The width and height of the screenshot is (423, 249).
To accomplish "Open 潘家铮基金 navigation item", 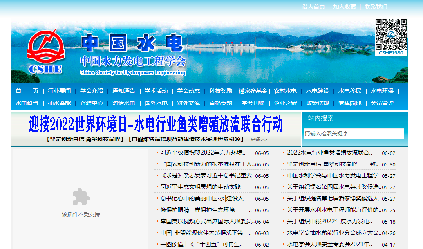I will (253, 91).
